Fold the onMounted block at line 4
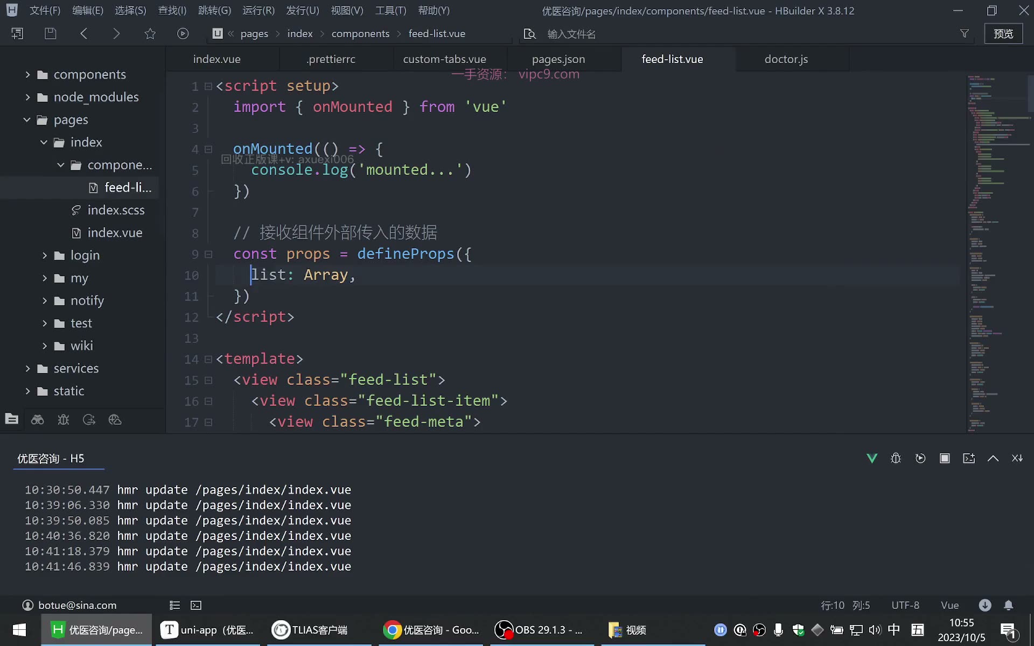 [x=208, y=149]
